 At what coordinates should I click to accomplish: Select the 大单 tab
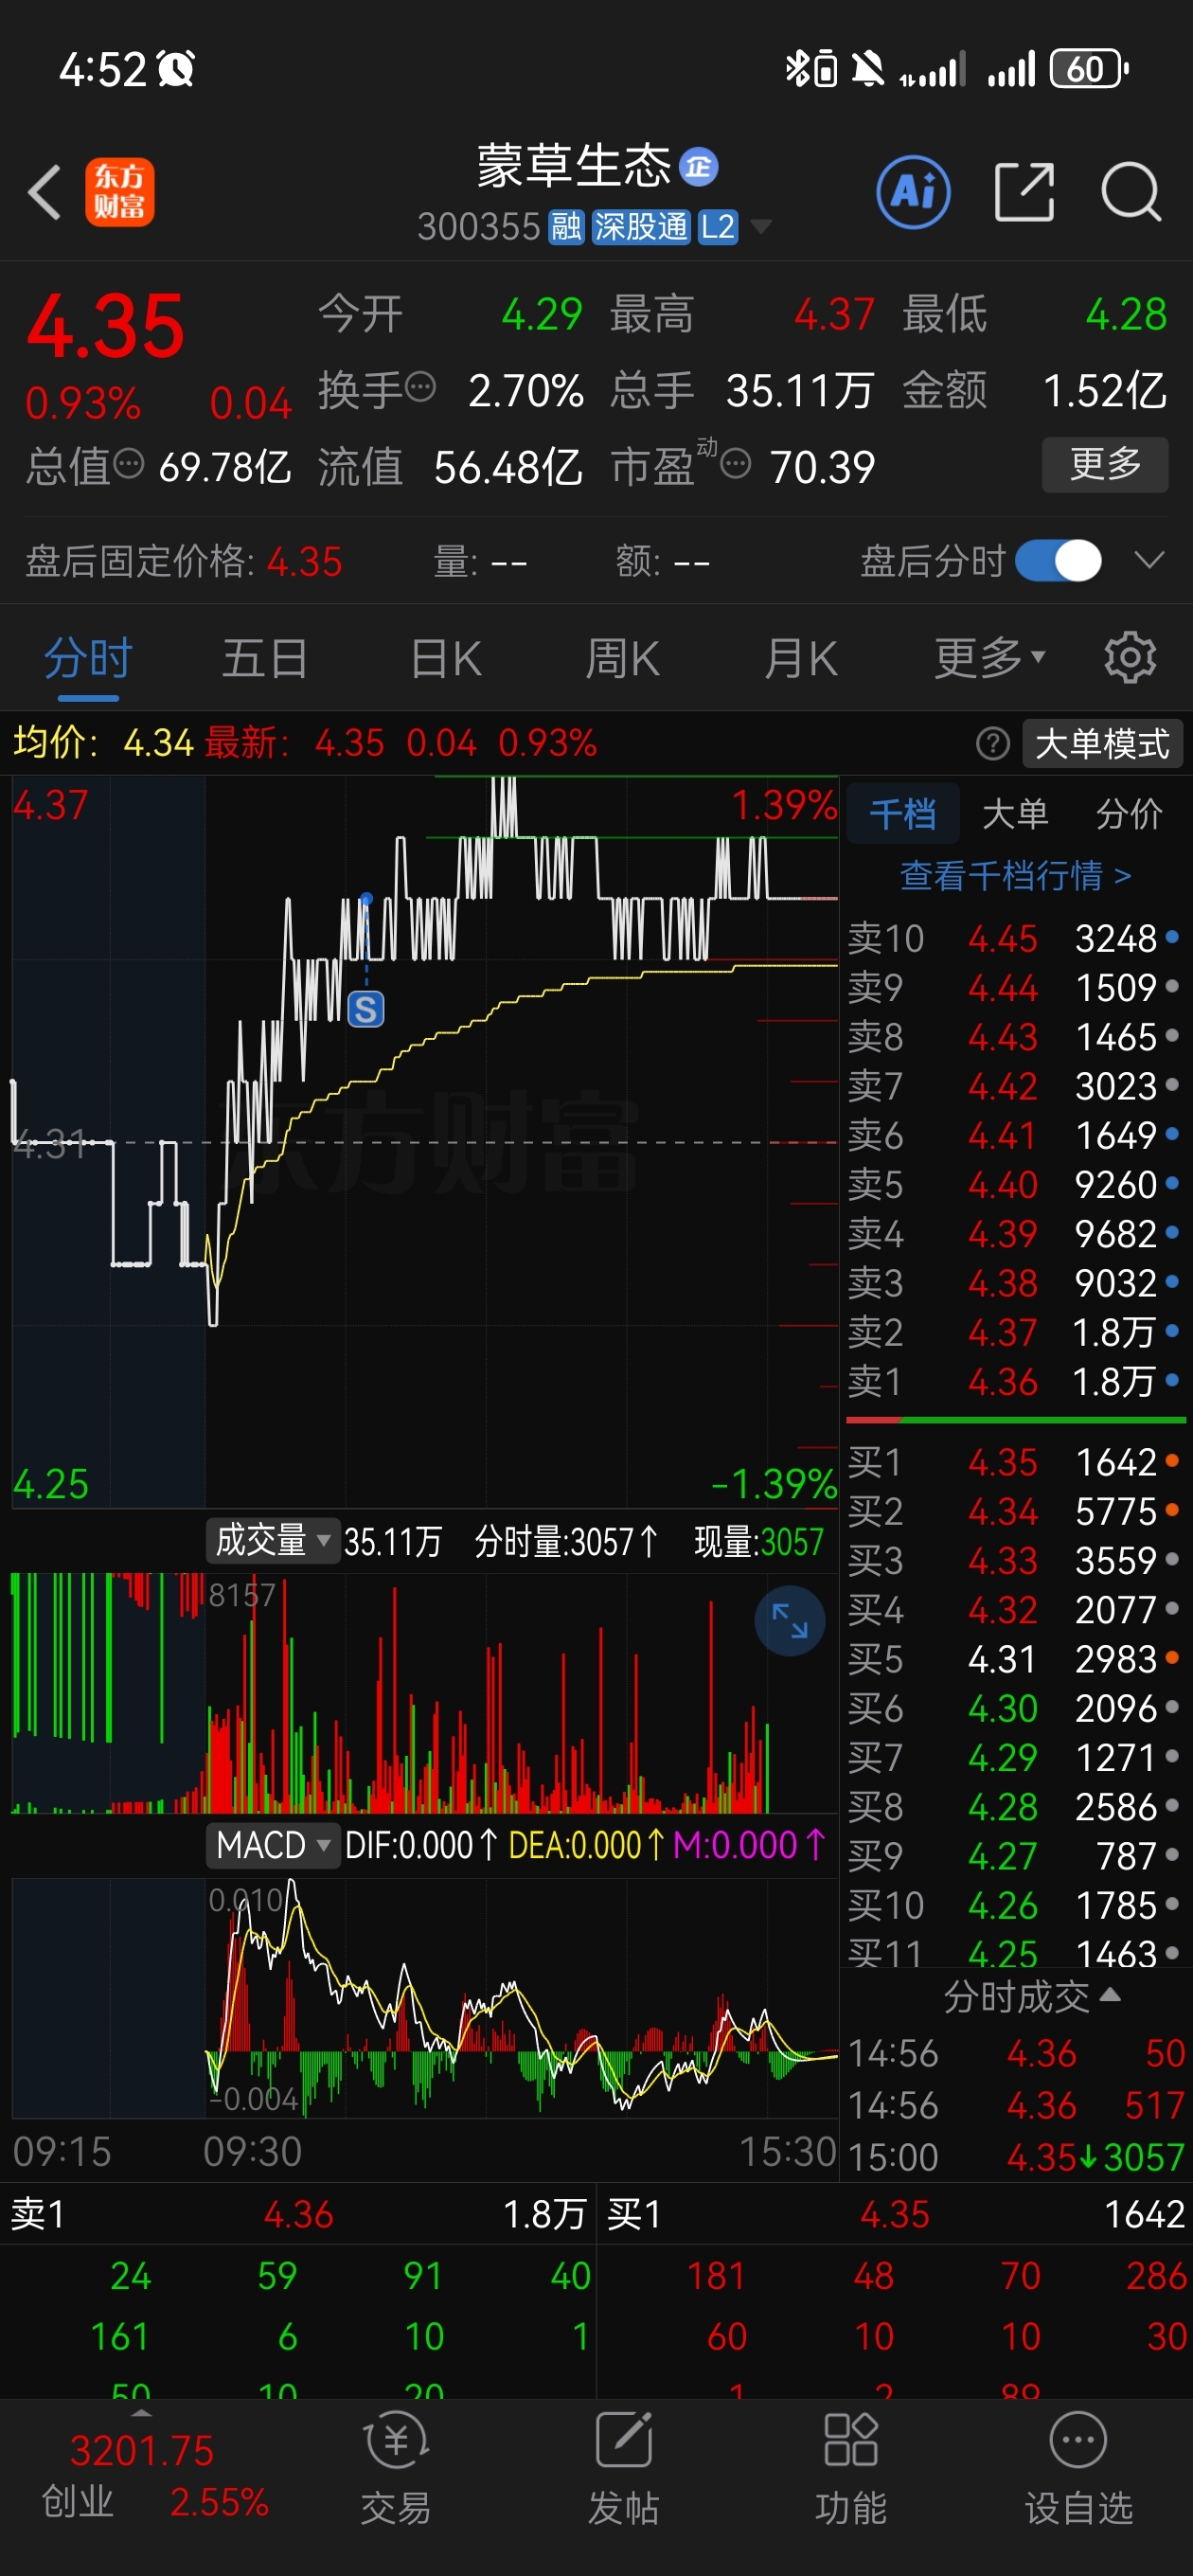pyautogui.click(x=1015, y=813)
